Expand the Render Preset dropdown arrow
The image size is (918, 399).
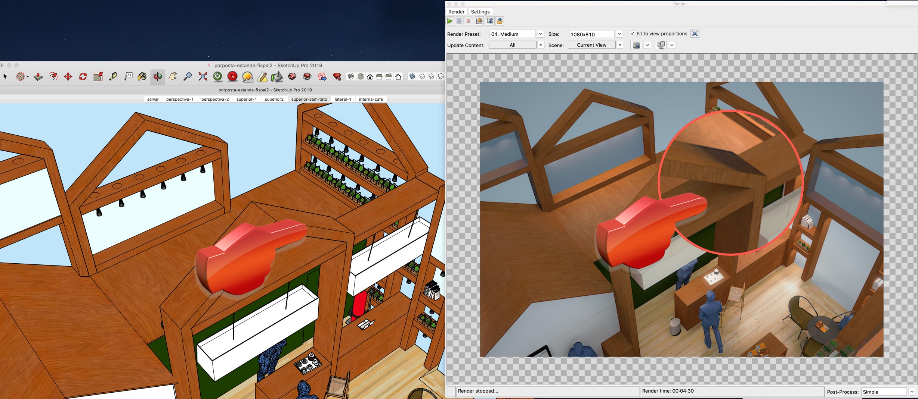tap(540, 34)
